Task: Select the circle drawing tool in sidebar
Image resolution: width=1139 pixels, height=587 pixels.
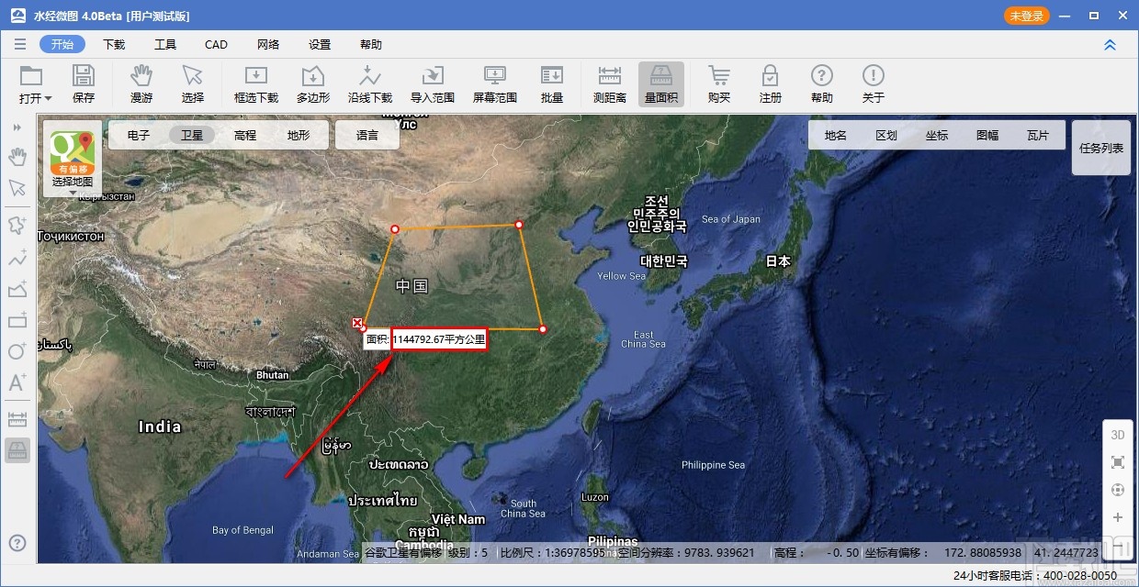Action: 17,352
